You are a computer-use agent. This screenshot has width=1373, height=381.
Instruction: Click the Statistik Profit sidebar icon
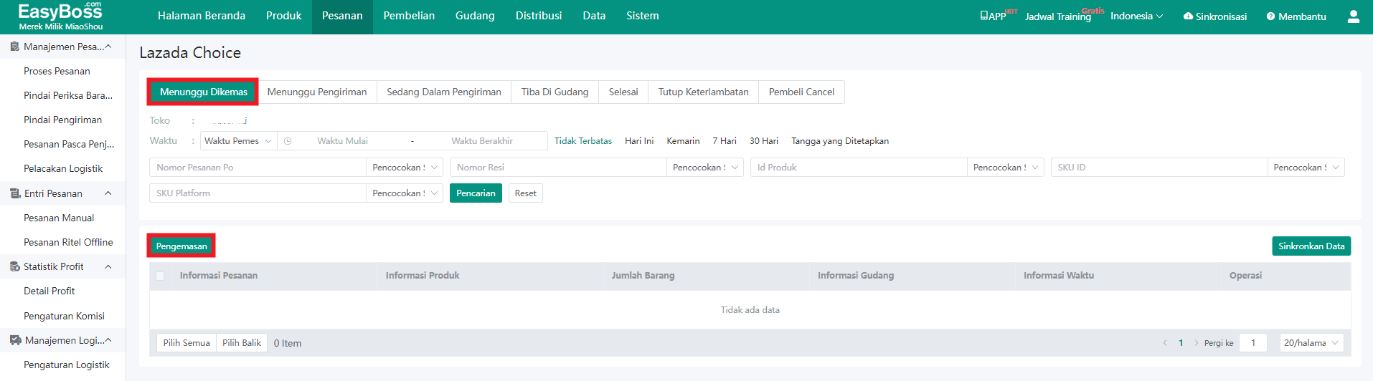(14, 266)
